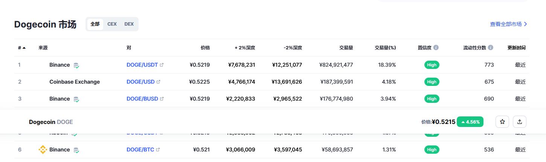Switch to the CEX market tab
The image size is (546, 162).
(x=112, y=24)
